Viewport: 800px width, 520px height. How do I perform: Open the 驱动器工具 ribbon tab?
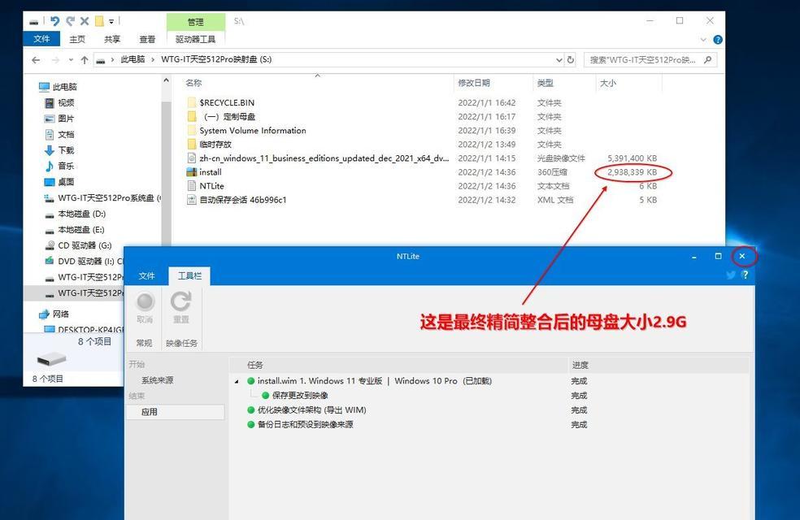point(195,39)
